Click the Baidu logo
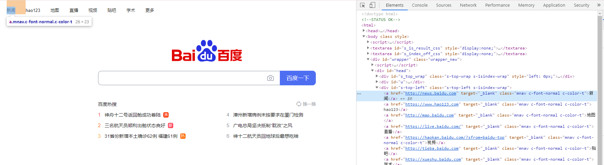 coord(207,51)
